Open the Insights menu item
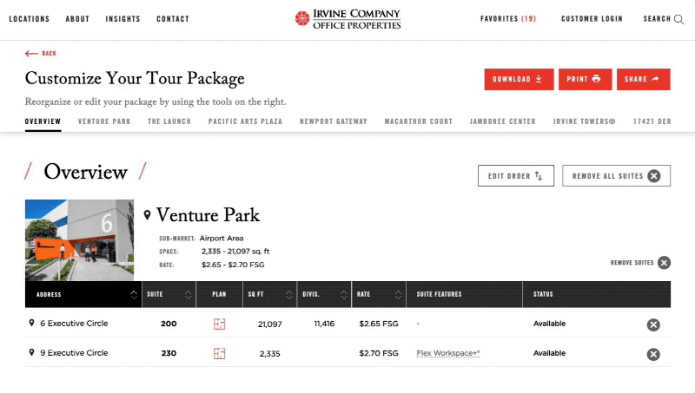 (122, 19)
